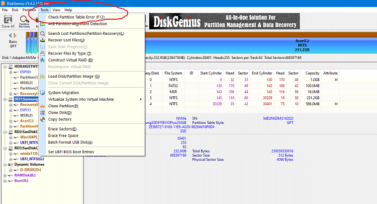Open the Partition Recovery toolbar tool
This screenshot has width=377, height=204.
click(x=24, y=21)
